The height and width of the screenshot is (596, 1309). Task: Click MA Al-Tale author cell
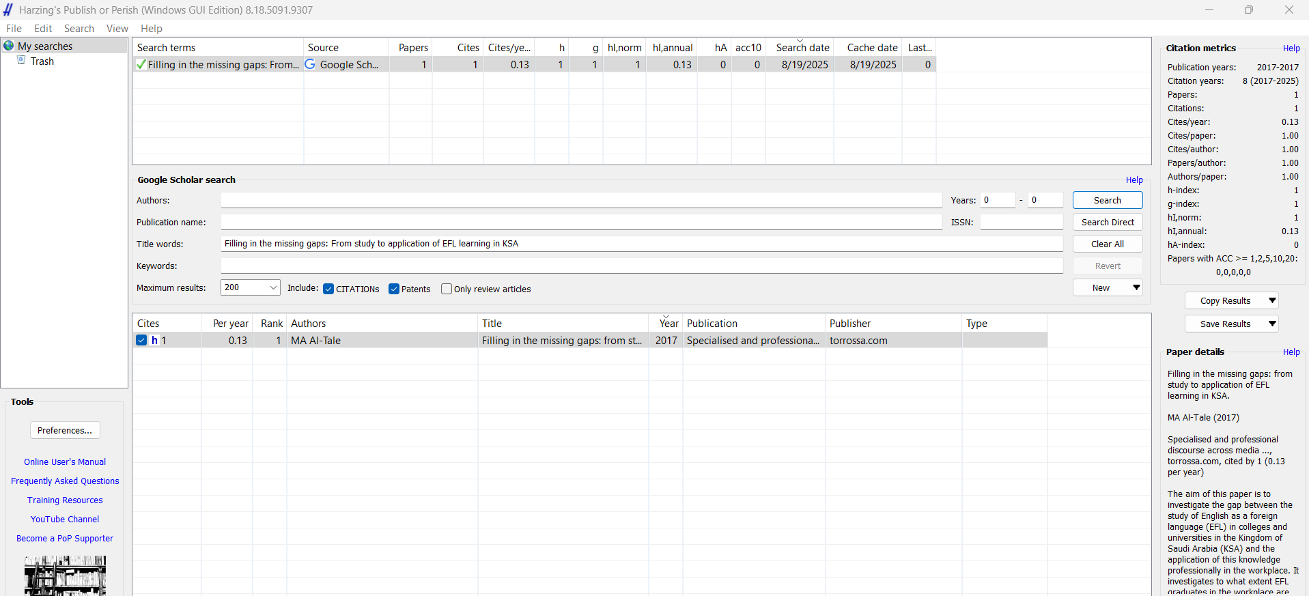[382, 340]
